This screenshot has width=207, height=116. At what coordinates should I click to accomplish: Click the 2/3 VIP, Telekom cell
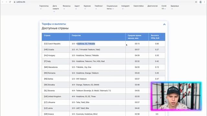97,79
